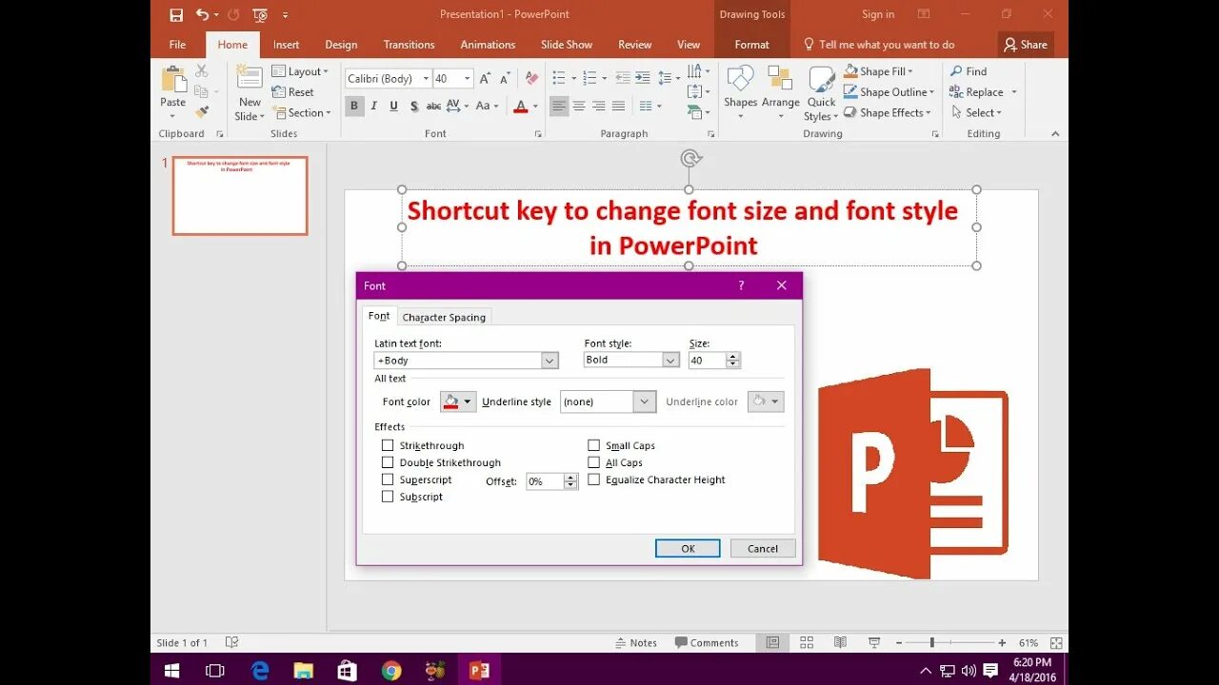Viewport: 1219px width, 685px height.
Task: Toggle Notes pane in status bar
Action: [x=636, y=643]
